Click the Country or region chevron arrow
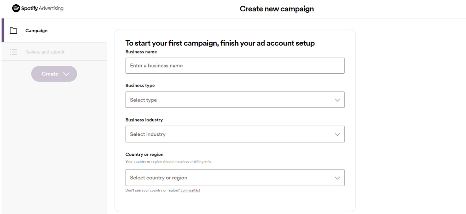This screenshot has width=466, height=214. tap(337, 178)
